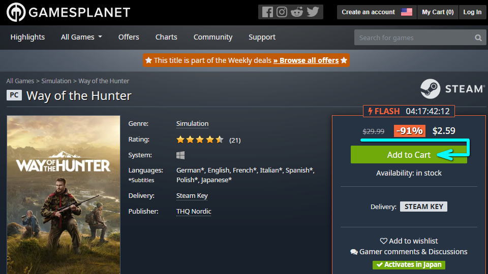Click the Way of the Hunter cover image
Screen dimensions: 488x274
pyautogui.click(x=64, y=195)
